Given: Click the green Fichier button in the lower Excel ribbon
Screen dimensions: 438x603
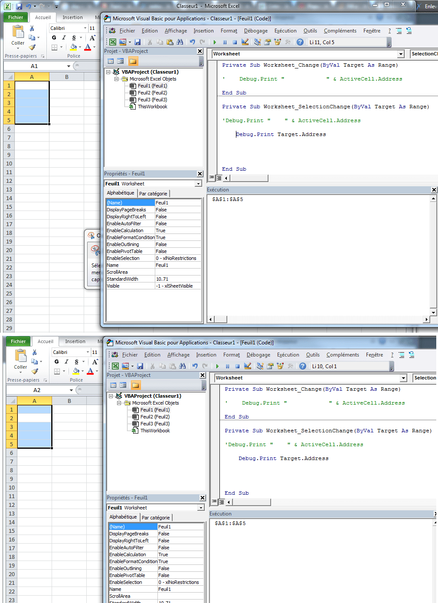Looking at the screenshot, I should pyautogui.click(x=18, y=341).
